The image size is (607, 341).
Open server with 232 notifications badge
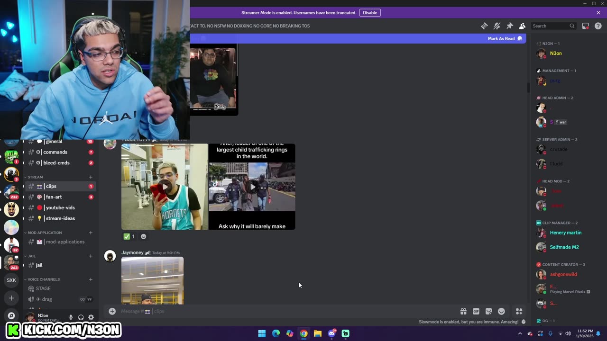(11, 191)
